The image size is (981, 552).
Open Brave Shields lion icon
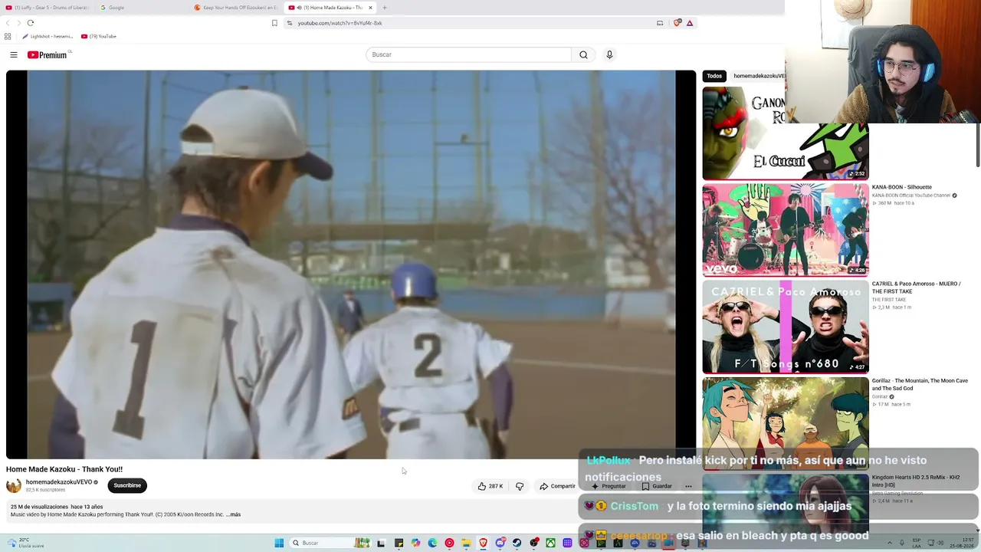coord(677,23)
